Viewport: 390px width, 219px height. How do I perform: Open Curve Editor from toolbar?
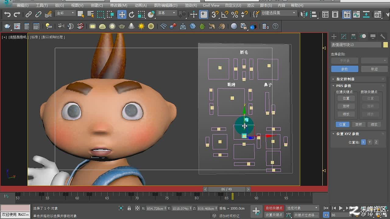[x=356, y=14]
